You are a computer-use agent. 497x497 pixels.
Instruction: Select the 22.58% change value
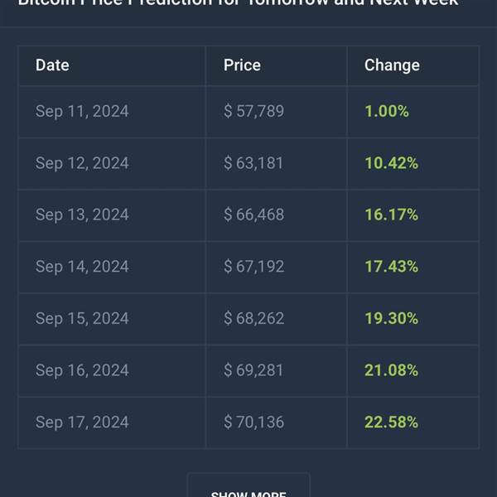(x=392, y=422)
